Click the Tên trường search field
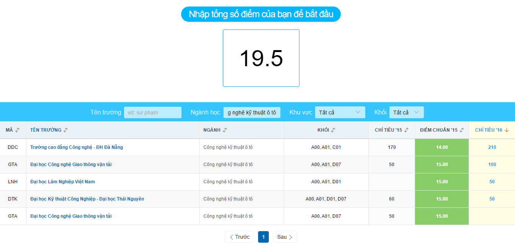Image resolution: width=515 pixels, height=243 pixels. coord(153,112)
